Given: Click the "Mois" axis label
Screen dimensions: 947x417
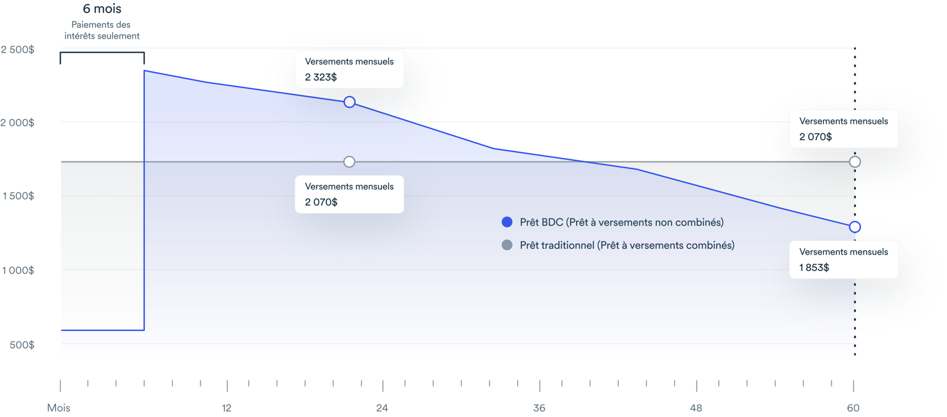Looking at the screenshot, I should click(59, 408).
